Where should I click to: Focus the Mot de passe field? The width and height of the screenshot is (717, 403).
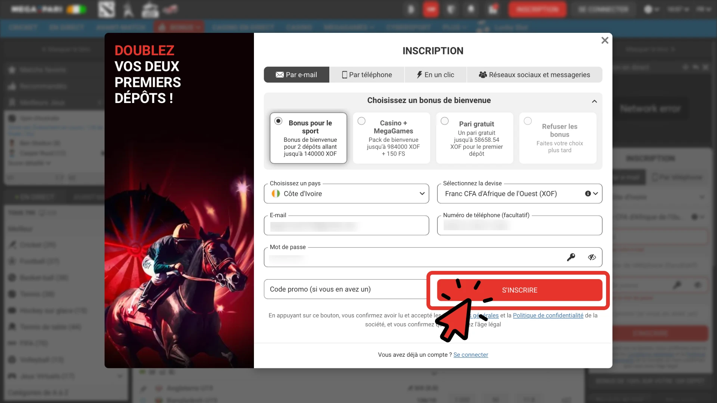(433, 257)
